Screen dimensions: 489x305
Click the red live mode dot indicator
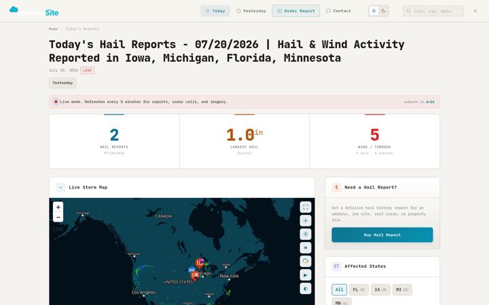point(56,102)
